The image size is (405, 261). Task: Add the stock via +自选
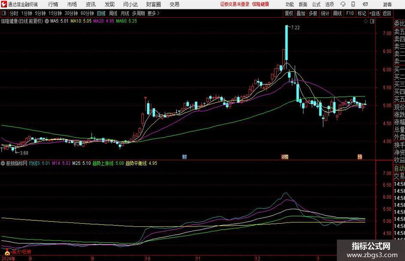375,13
